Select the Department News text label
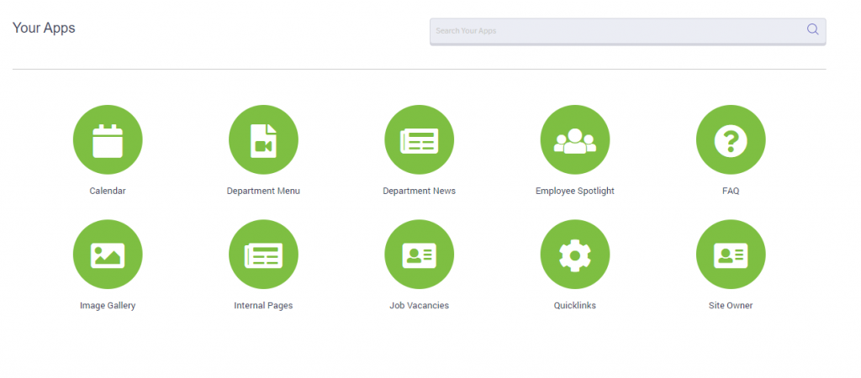Viewport: 861px width, 378px height. coord(419,191)
